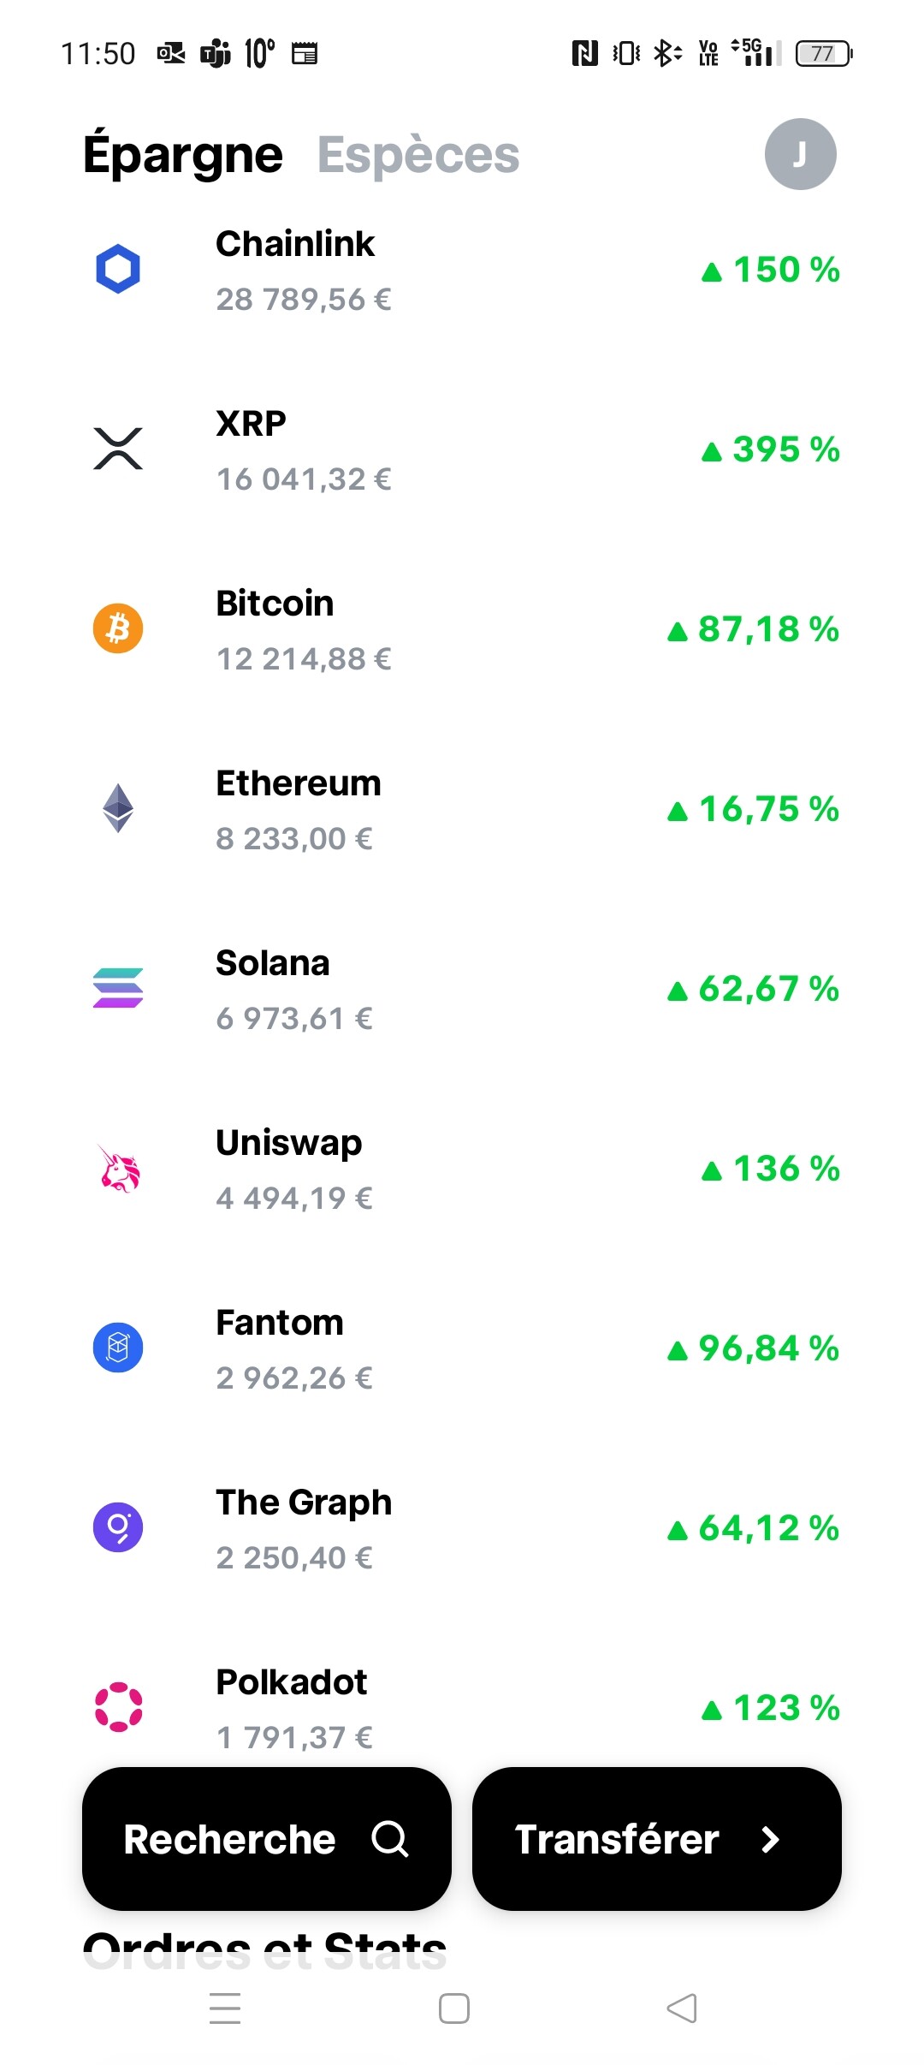Tap the orange Bitcoin logo icon
The image size is (924, 2065).
118,628
